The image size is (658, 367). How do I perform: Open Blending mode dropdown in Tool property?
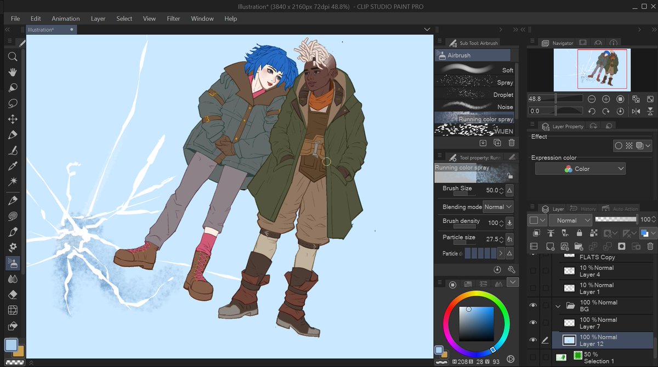pyautogui.click(x=498, y=207)
